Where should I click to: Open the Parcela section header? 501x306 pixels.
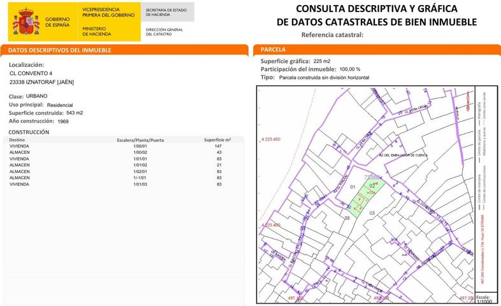coord(273,49)
